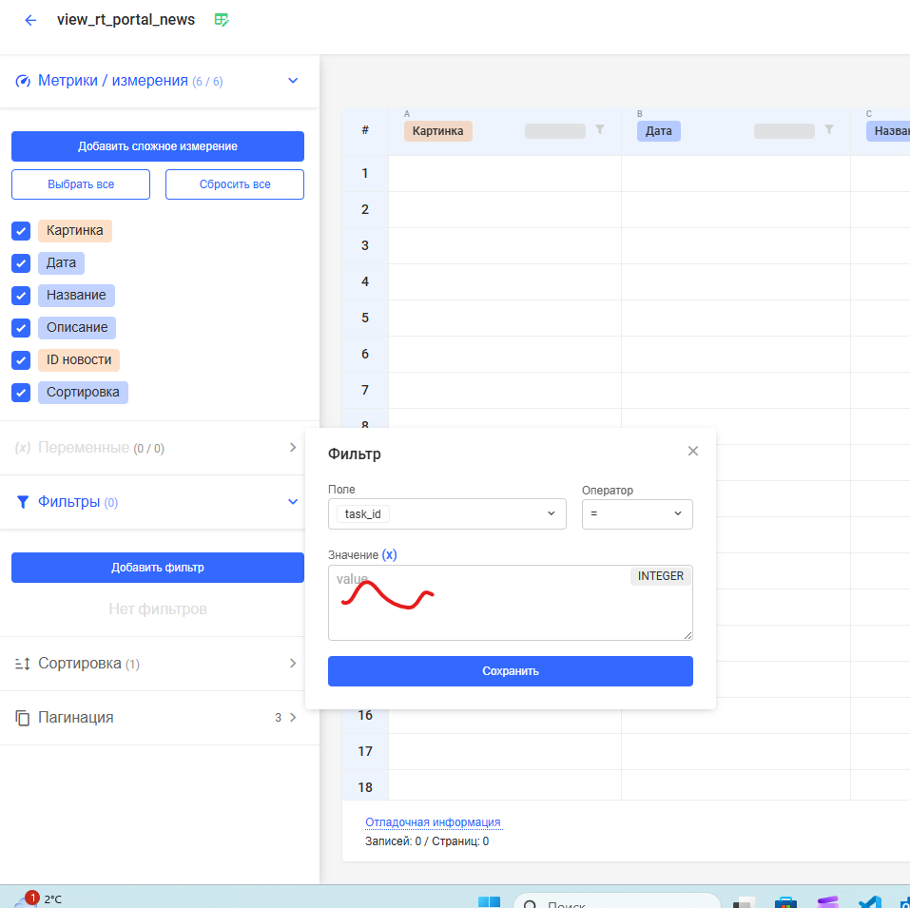The height and width of the screenshot is (908, 910).
Task: Uncheck the Название checkbox
Action: (x=21, y=296)
